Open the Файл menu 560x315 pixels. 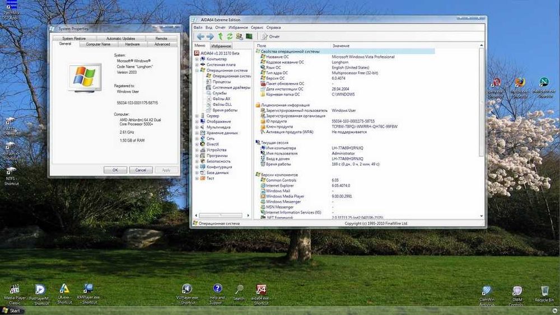click(198, 27)
